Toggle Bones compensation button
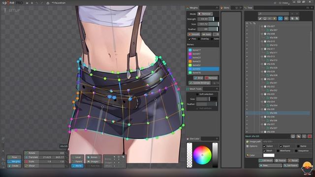This screenshot has width=315, height=177. tap(93, 157)
